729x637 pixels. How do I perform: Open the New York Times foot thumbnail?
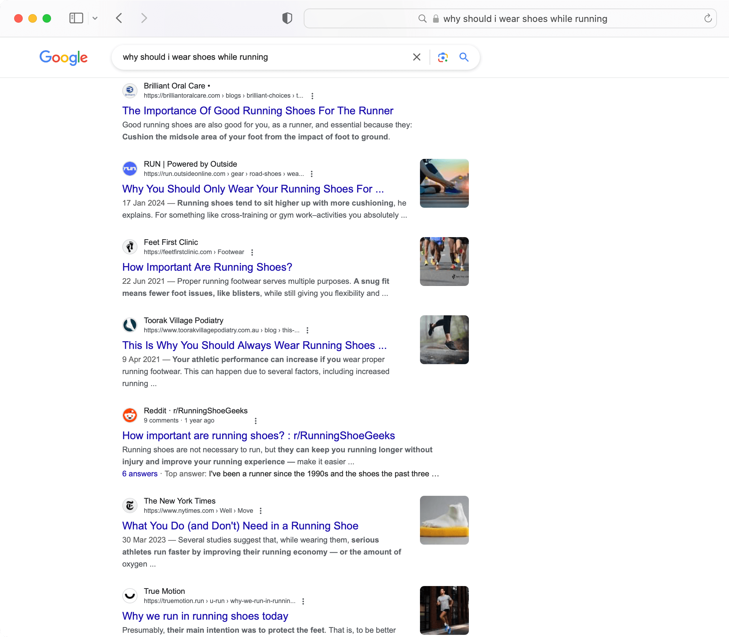pos(444,521)
